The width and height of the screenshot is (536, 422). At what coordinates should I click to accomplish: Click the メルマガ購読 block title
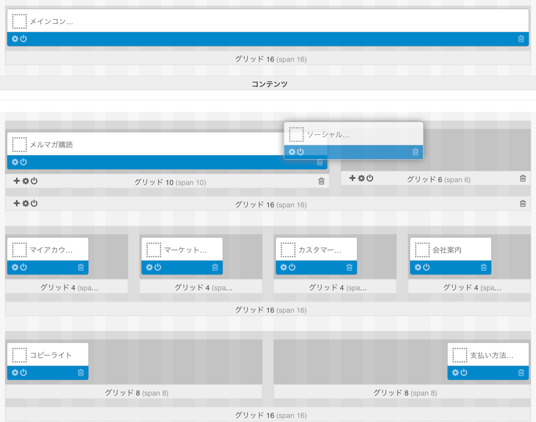point(51,145)
